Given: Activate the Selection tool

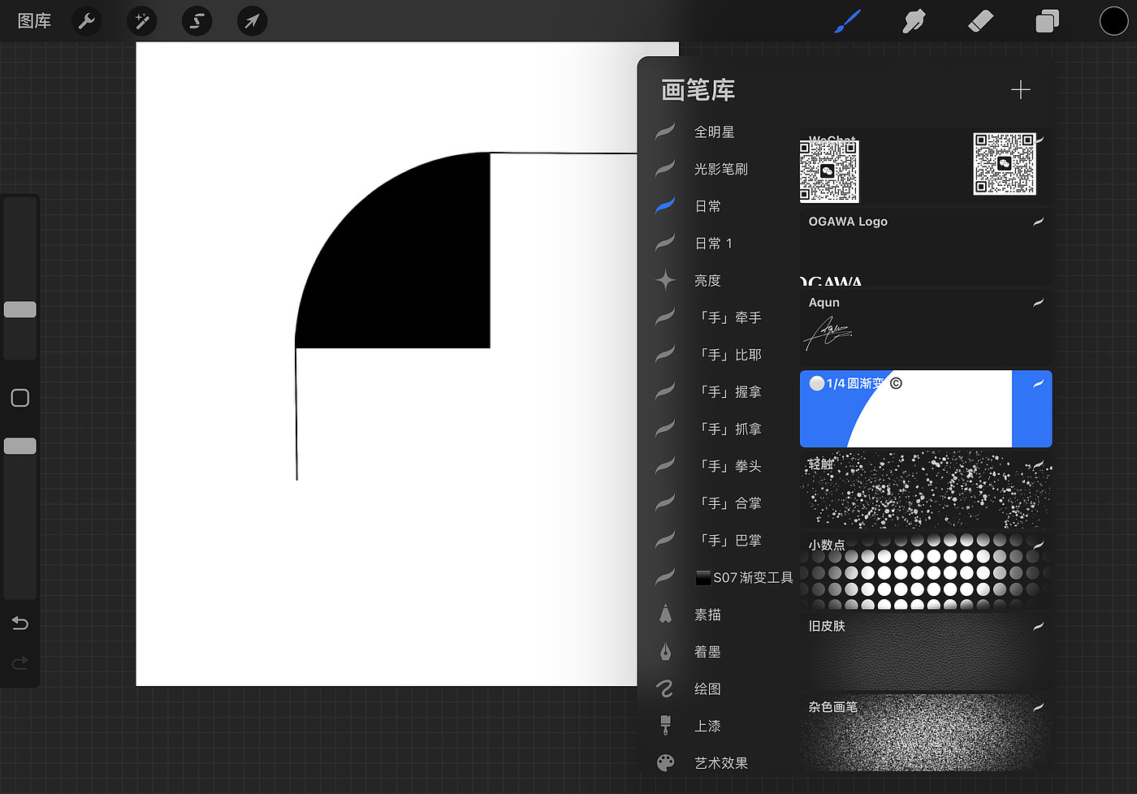Looking at the screenshot, I should click(x=197, y=21).
